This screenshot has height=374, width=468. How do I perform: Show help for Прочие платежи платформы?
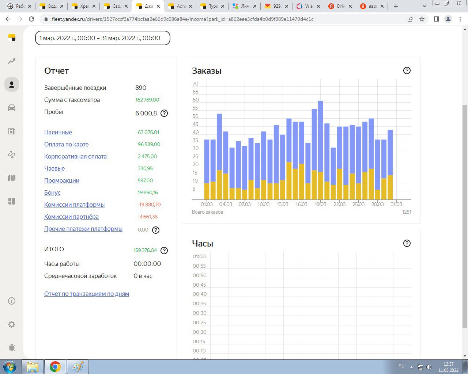tap(156, 230)
